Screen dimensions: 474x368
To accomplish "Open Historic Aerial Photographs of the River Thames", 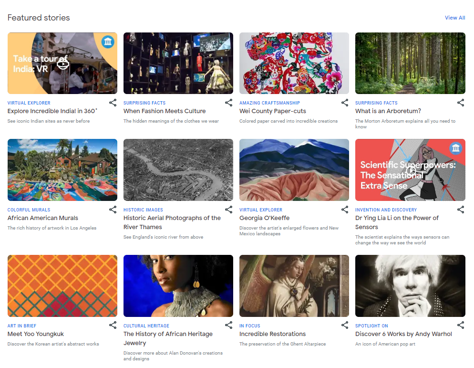I will tap(172, 222).
